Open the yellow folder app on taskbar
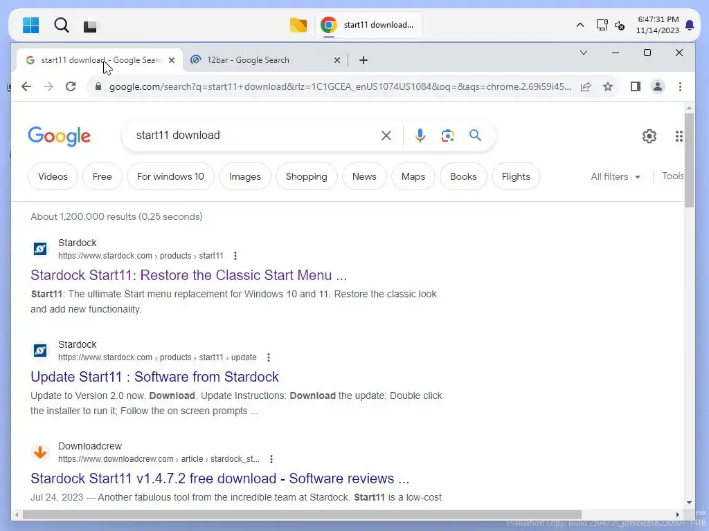This screenshot has height=531, width=709. pos(298,25)
